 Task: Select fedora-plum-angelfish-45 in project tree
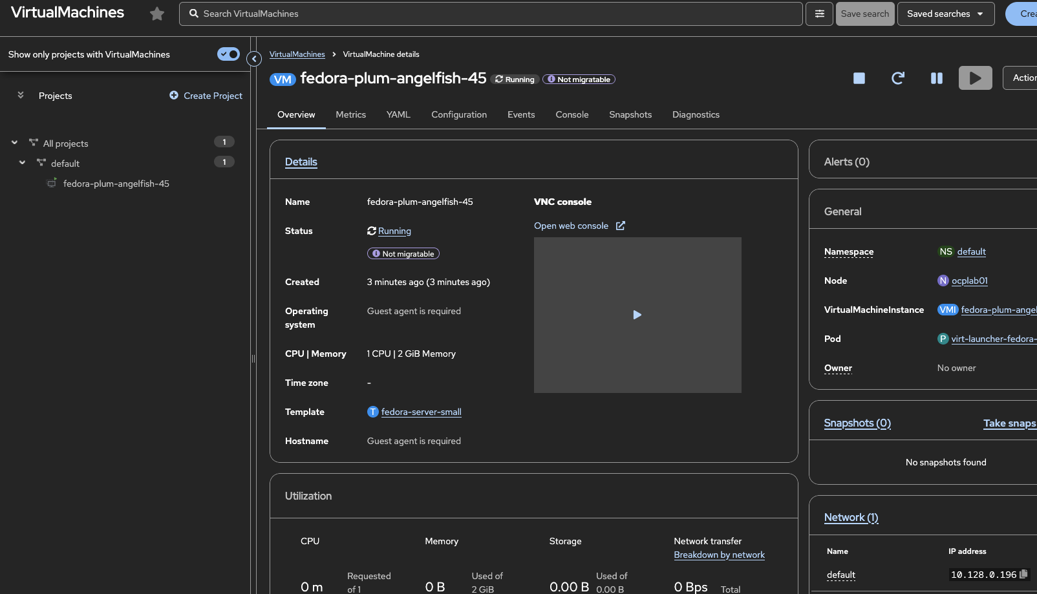tap(116, 184)
